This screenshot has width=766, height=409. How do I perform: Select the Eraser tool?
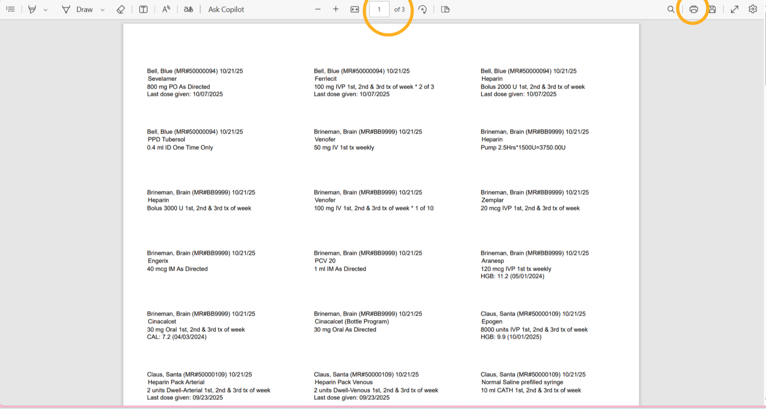[121, 9]
